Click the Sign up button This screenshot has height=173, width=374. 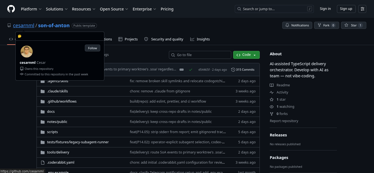pyautogui.click(x=346, y=9)
